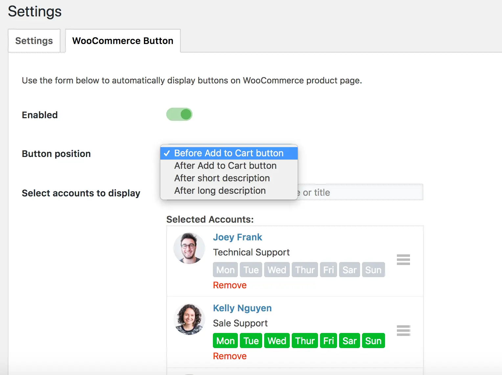Click Joey Frank's avatar photo
502x375 pixels.
pyautogui.click(x=189, y=248)
